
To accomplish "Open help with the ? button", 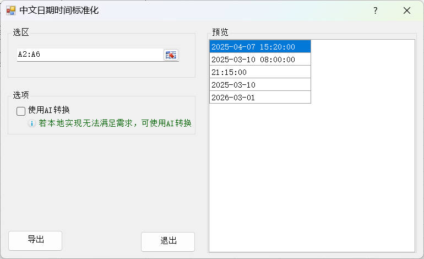I will coord(375,10).
